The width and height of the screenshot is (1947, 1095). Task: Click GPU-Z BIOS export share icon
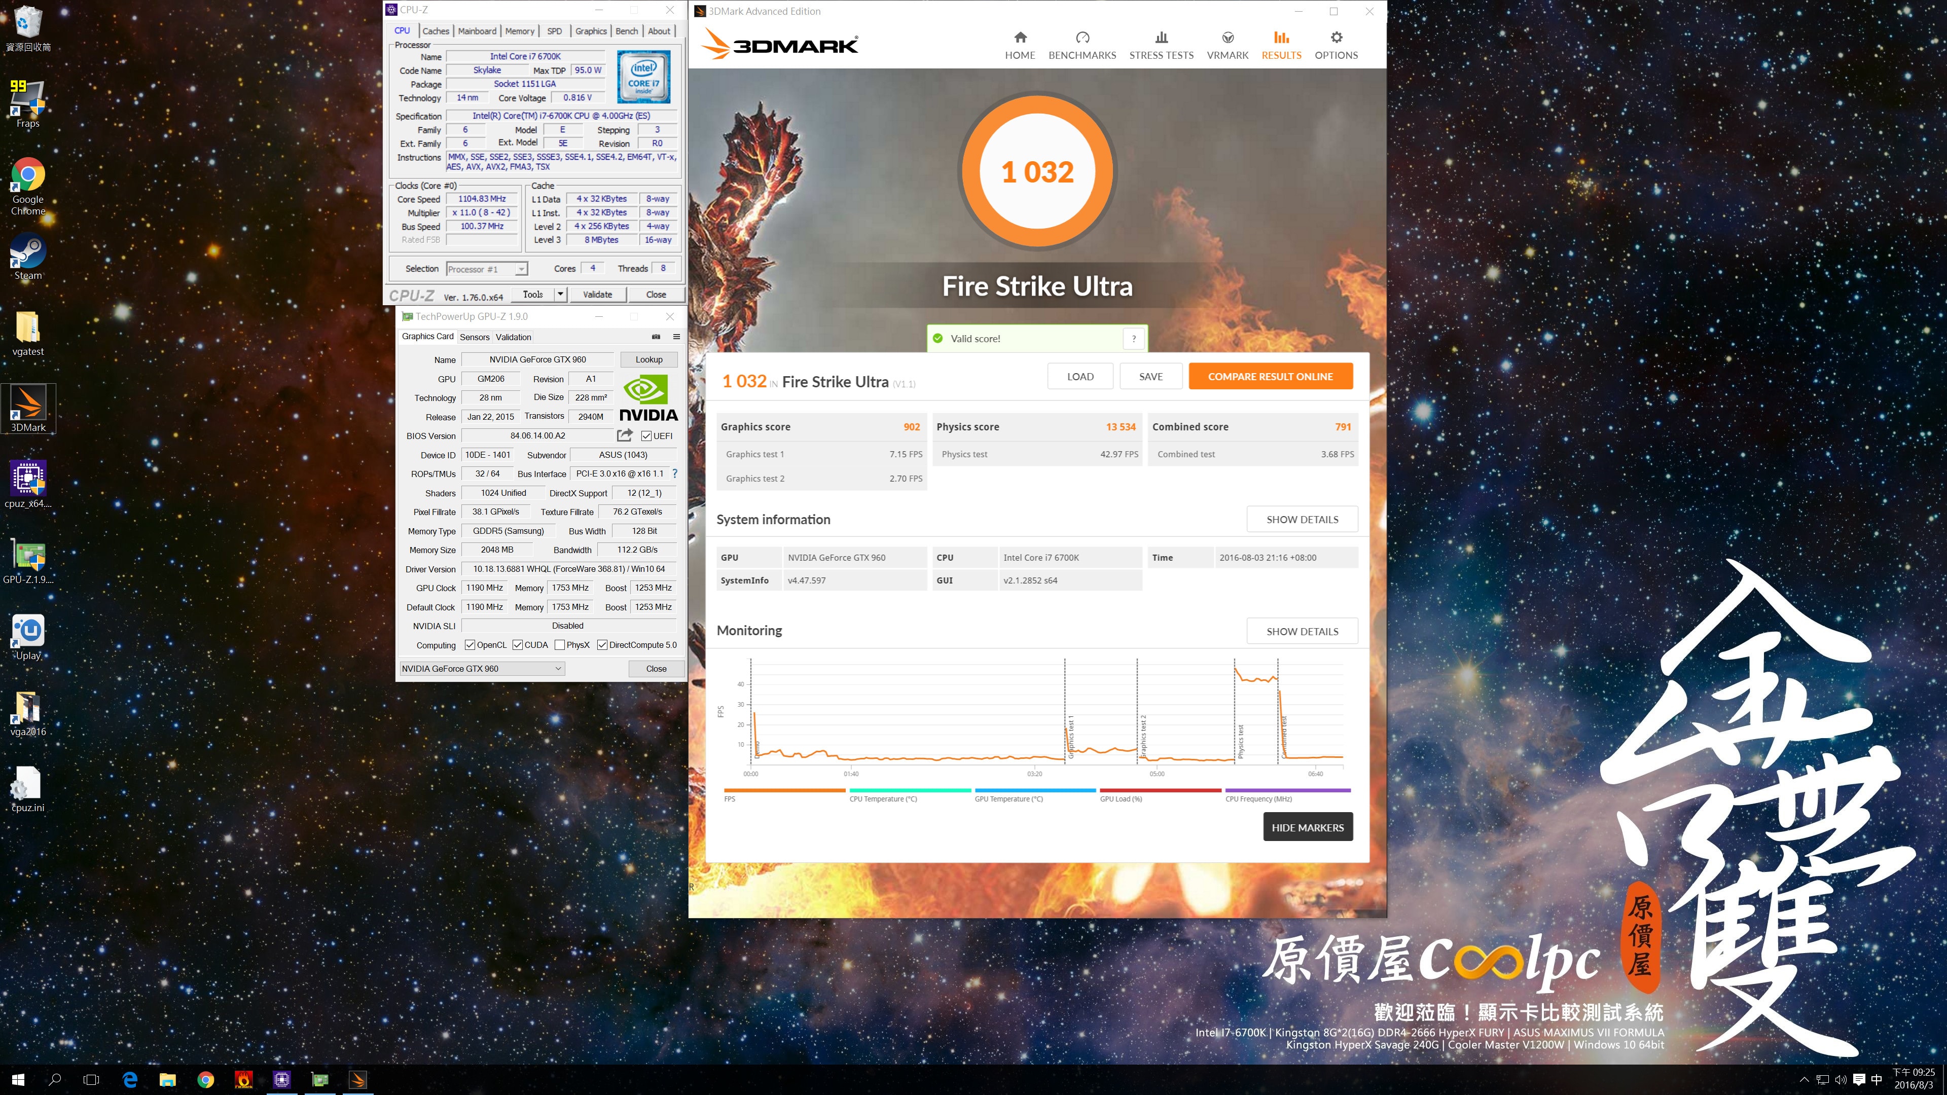pos(624,435)
